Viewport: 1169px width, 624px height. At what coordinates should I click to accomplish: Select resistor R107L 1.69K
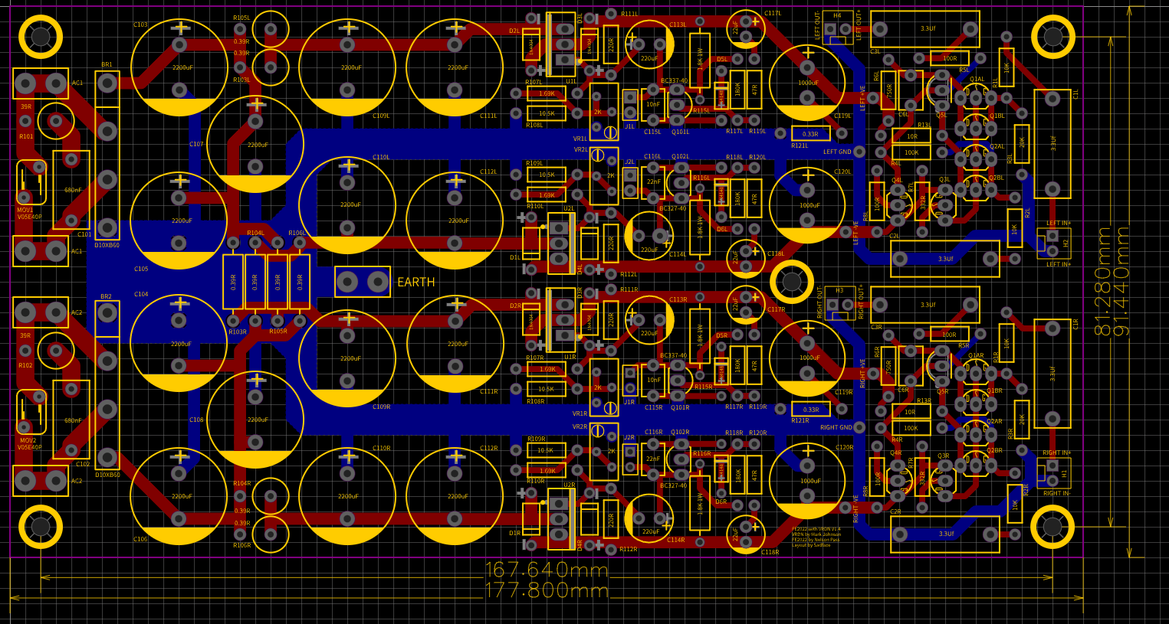547,93
